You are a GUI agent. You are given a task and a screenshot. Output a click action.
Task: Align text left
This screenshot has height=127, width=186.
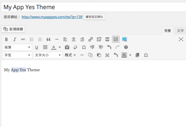pos(65,39)
